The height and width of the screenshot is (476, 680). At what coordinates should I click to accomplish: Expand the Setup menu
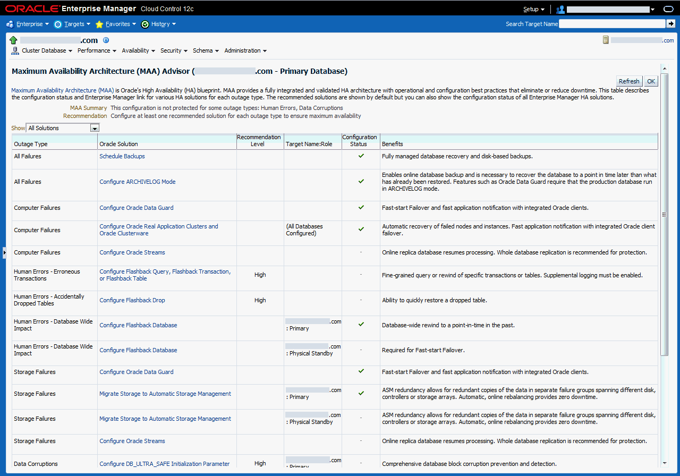point(533,9)
